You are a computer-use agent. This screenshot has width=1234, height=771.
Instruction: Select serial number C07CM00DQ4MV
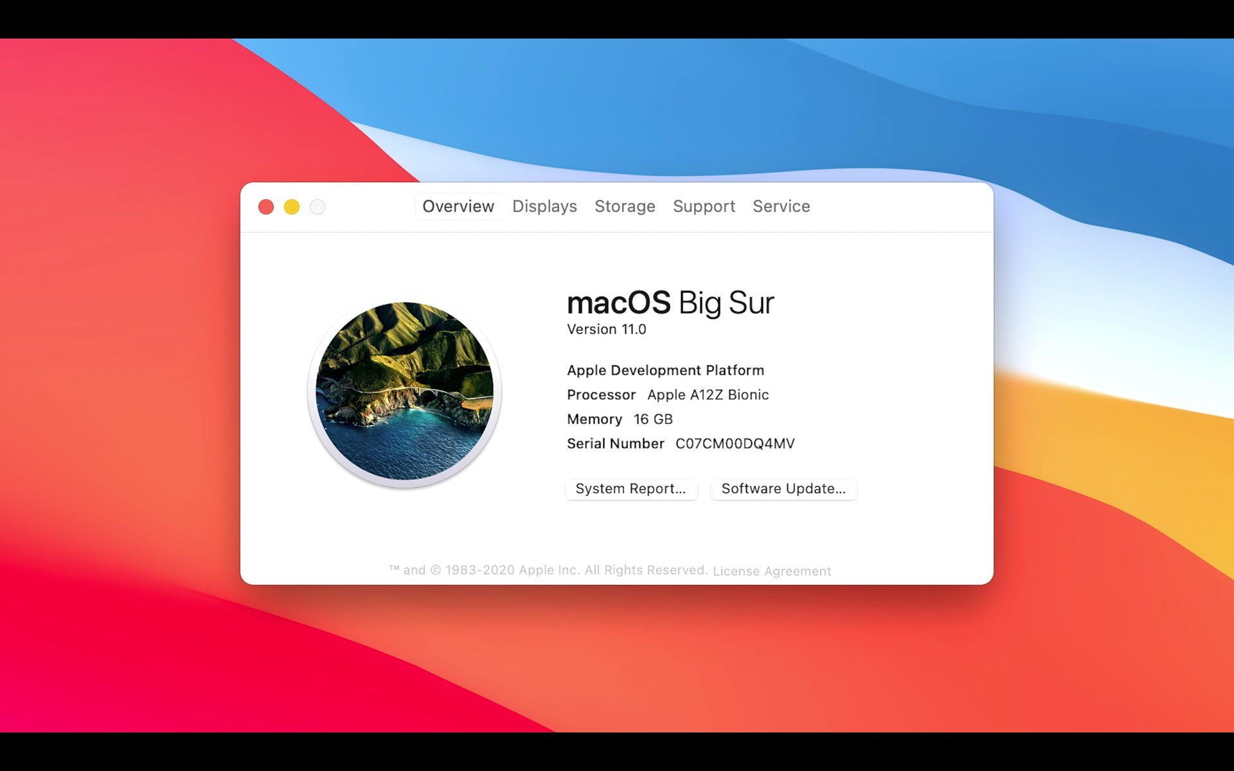[735, 444]
